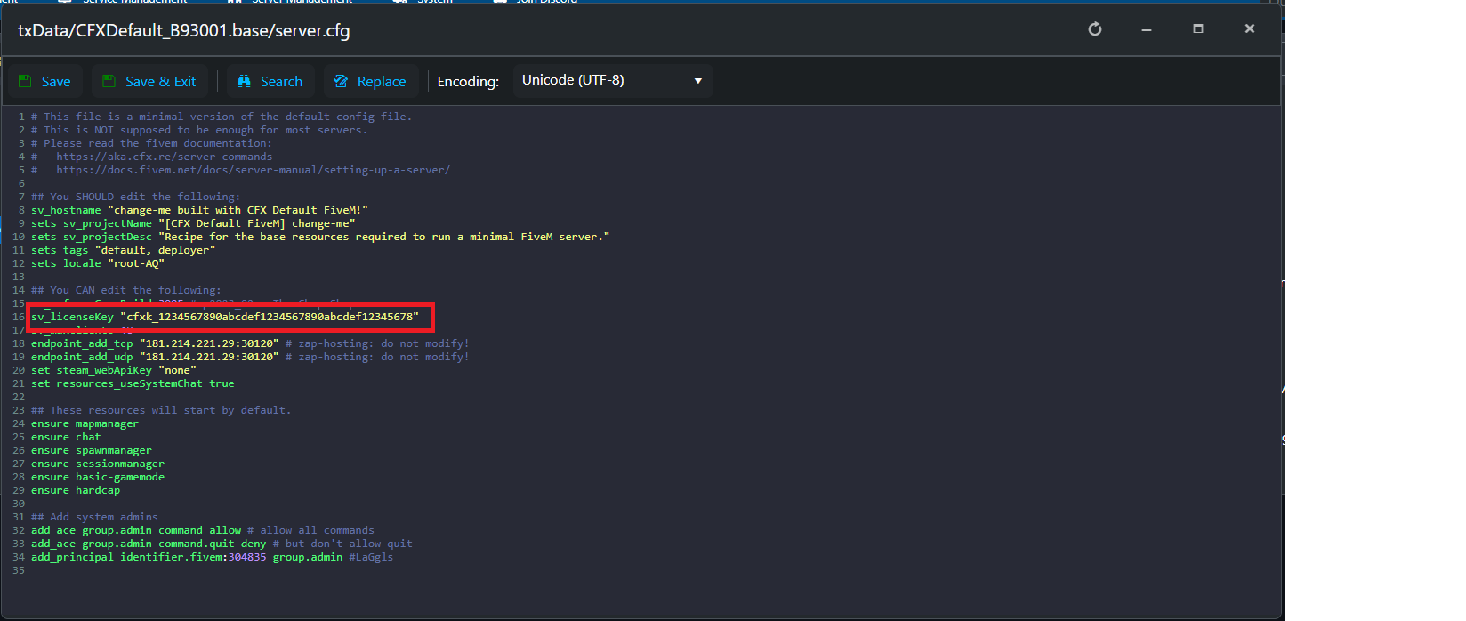Save the server.cfg file
The width and height of the screenshot is (1466, 621).
point(45,81)
